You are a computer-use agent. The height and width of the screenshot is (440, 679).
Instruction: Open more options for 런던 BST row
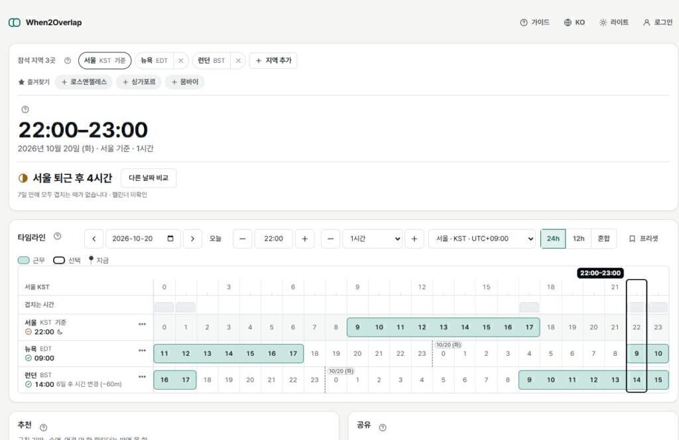pyautogui.click(x=142, y=377)
